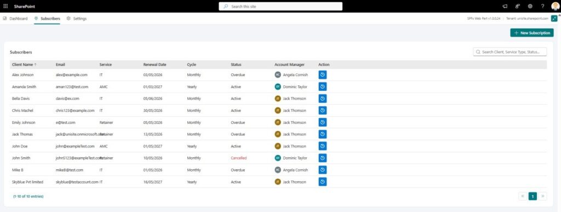Click the Yearly cycle for John Doe
The width and height of the screenshot is (561, 212).
click(x=192, y=146)
